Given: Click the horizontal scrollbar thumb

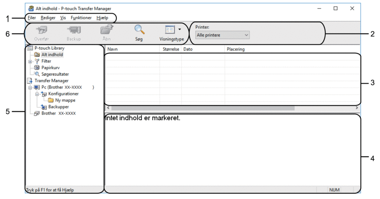Looking at the screenshot, I should tap(203, 108).
